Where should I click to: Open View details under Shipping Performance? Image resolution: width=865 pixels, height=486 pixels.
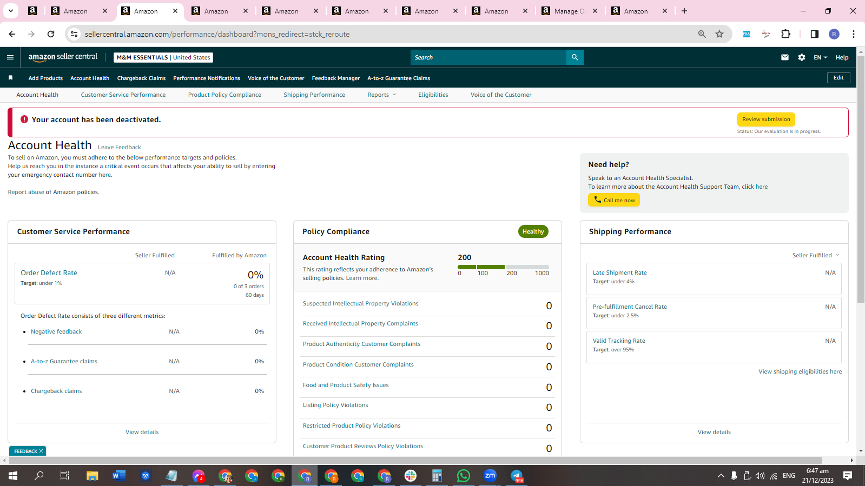[714, 432]
